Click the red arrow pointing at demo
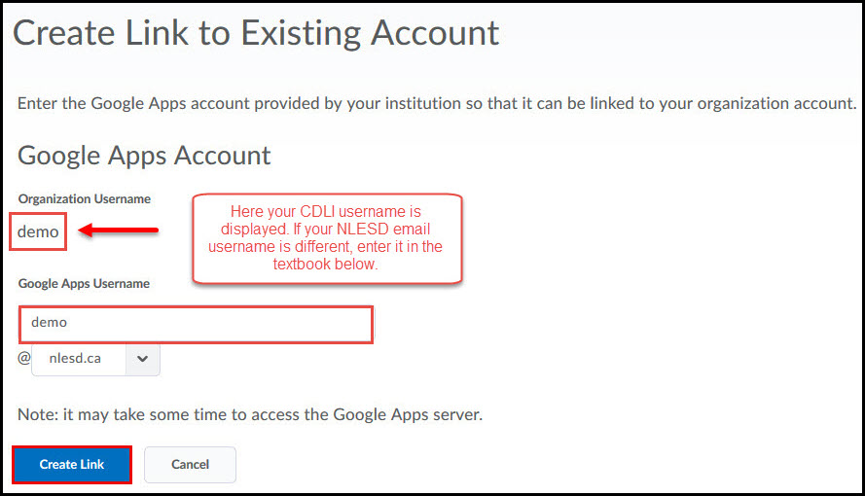 click(x=119, y=230)
